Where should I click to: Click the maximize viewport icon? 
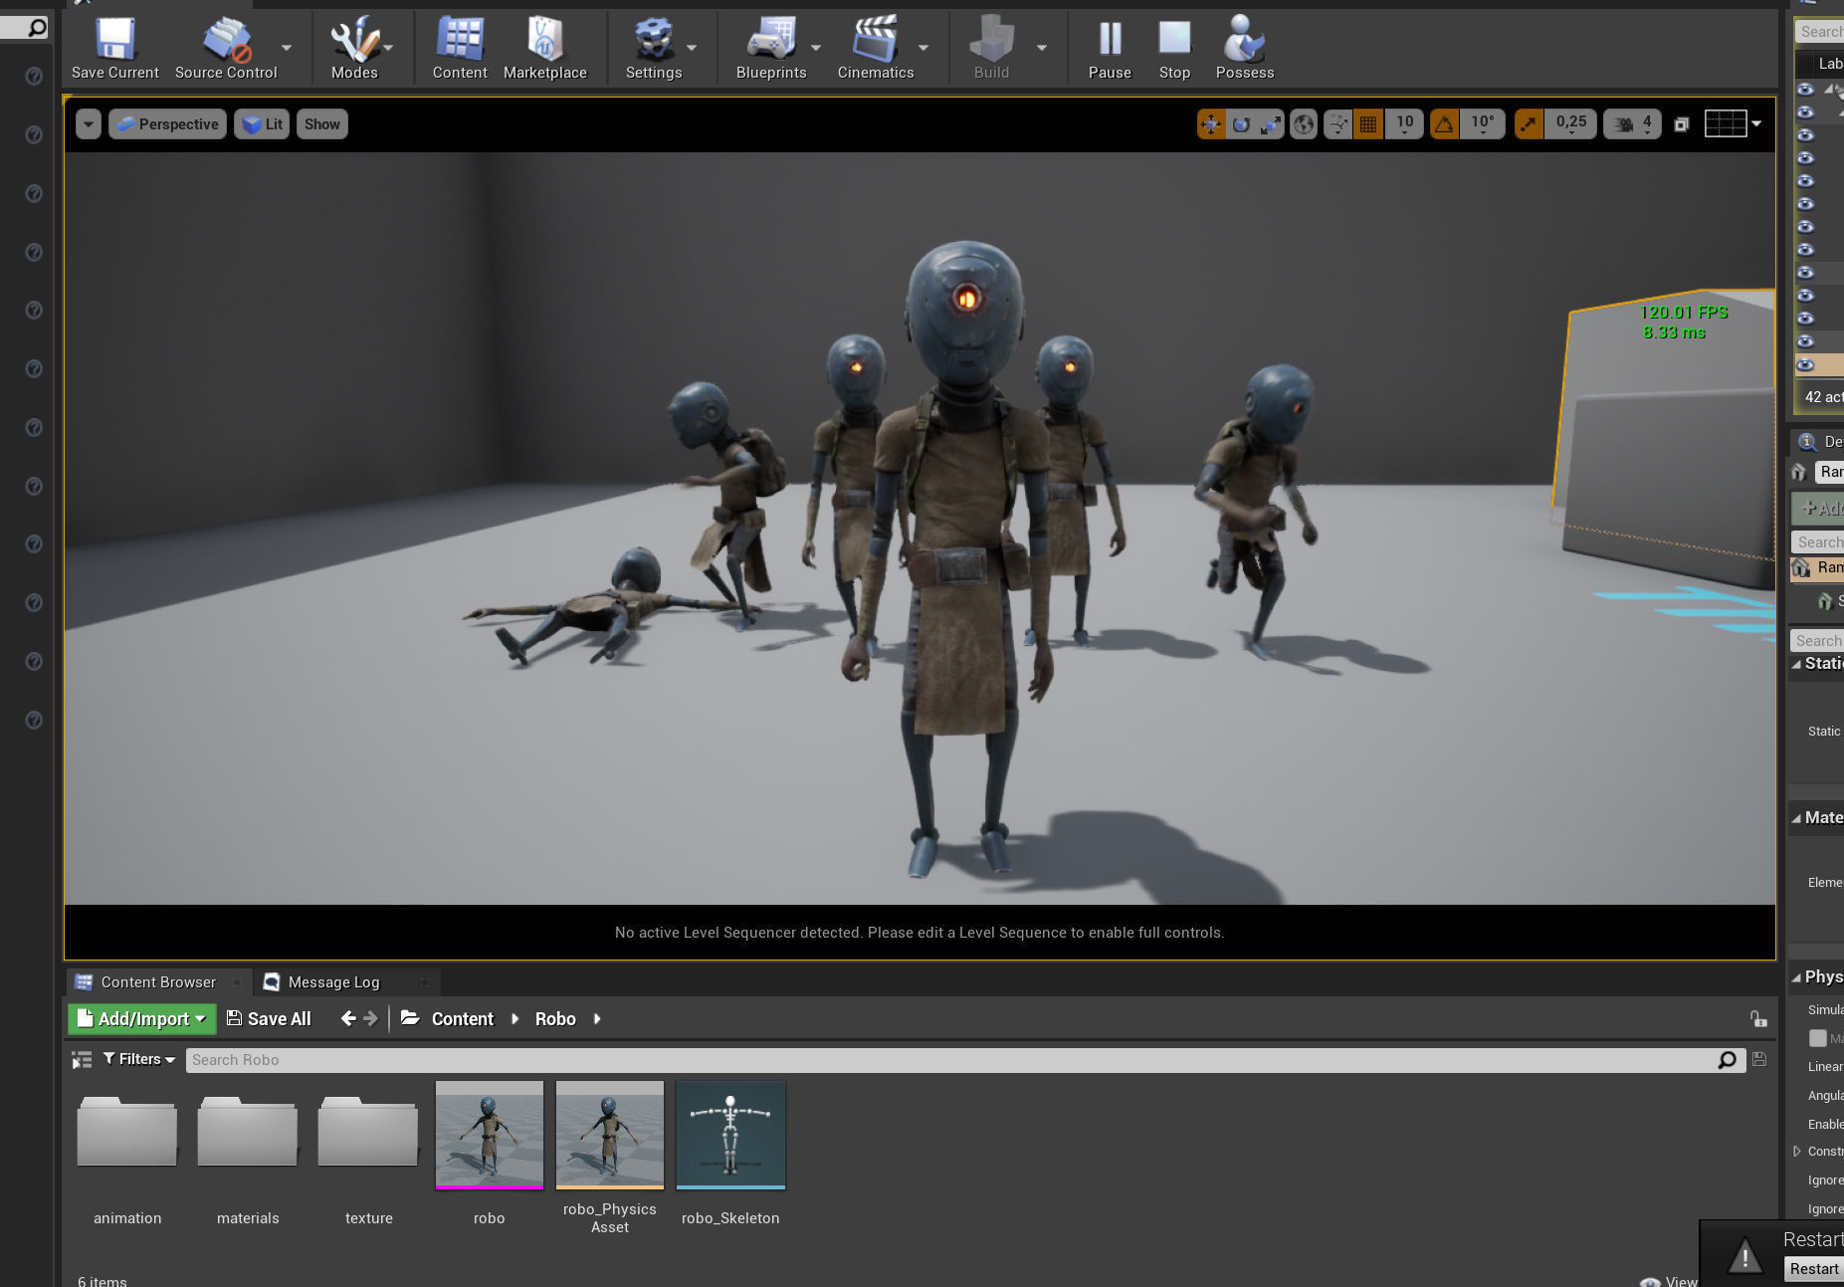point(1682,124)
